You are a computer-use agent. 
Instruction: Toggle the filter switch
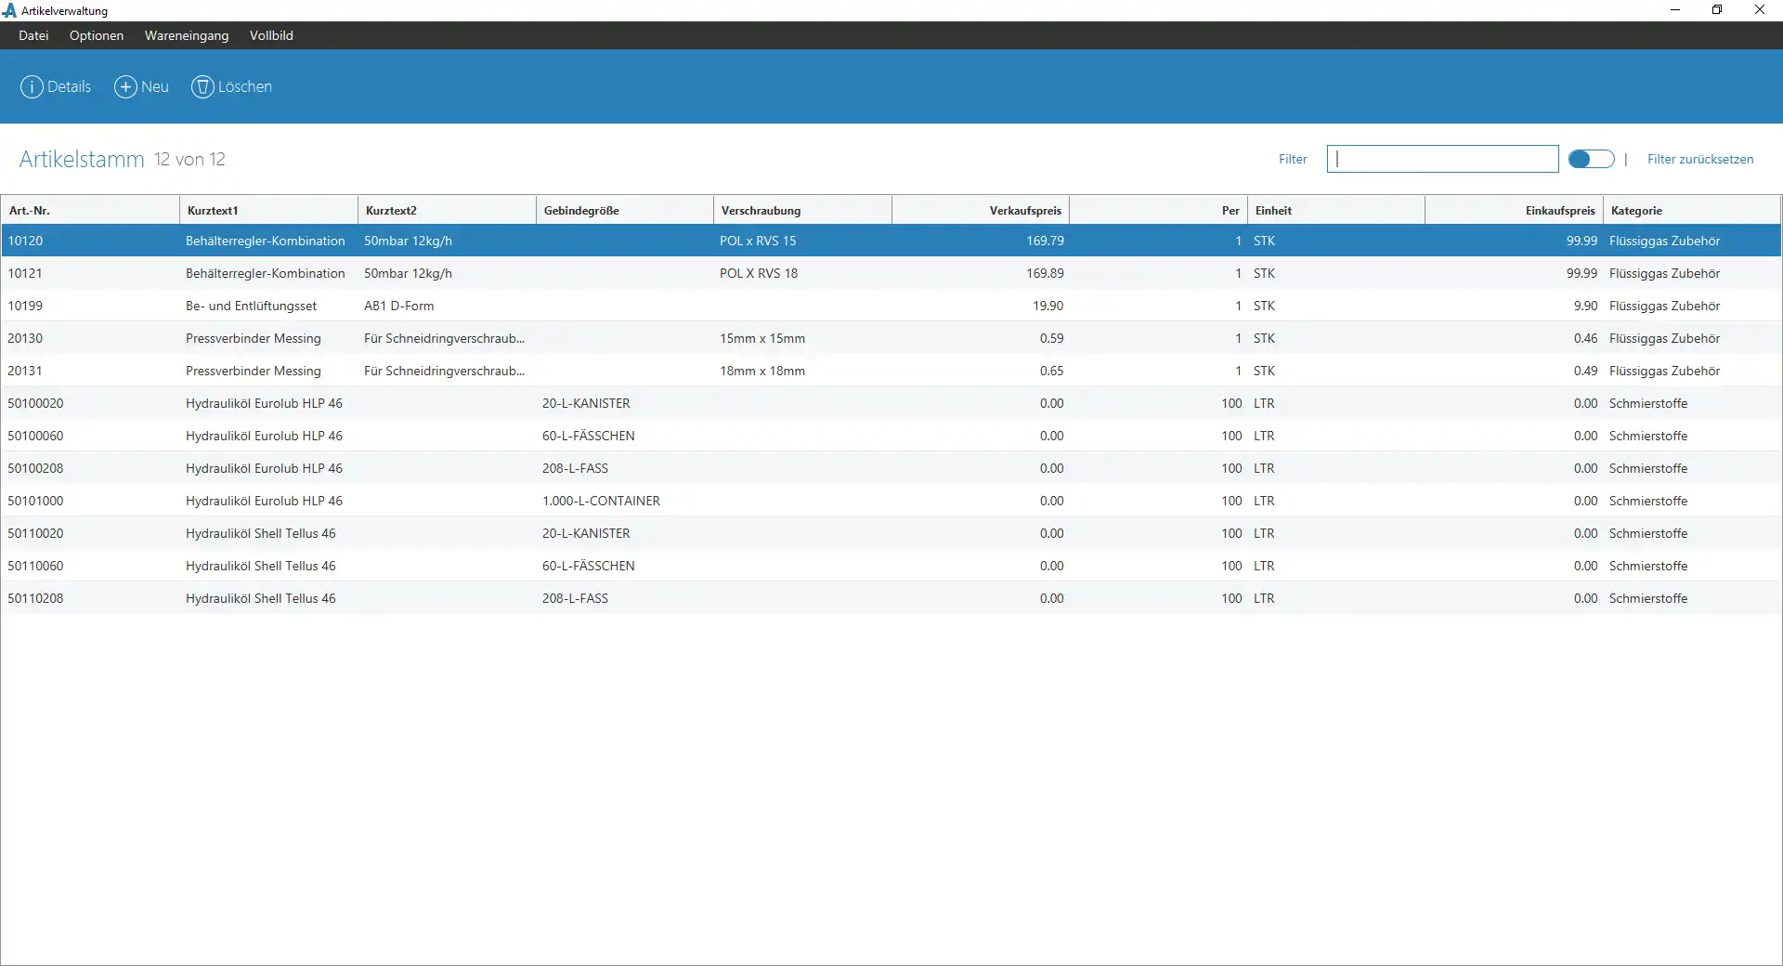[1591, 159]
